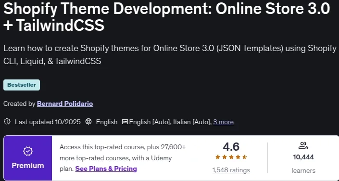
Task: Click the third rating star
Action: coord(231,157)
